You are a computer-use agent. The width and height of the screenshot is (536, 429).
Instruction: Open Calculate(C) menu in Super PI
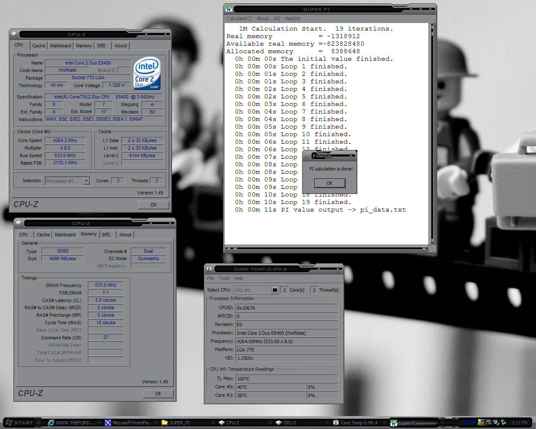(239, 18)
